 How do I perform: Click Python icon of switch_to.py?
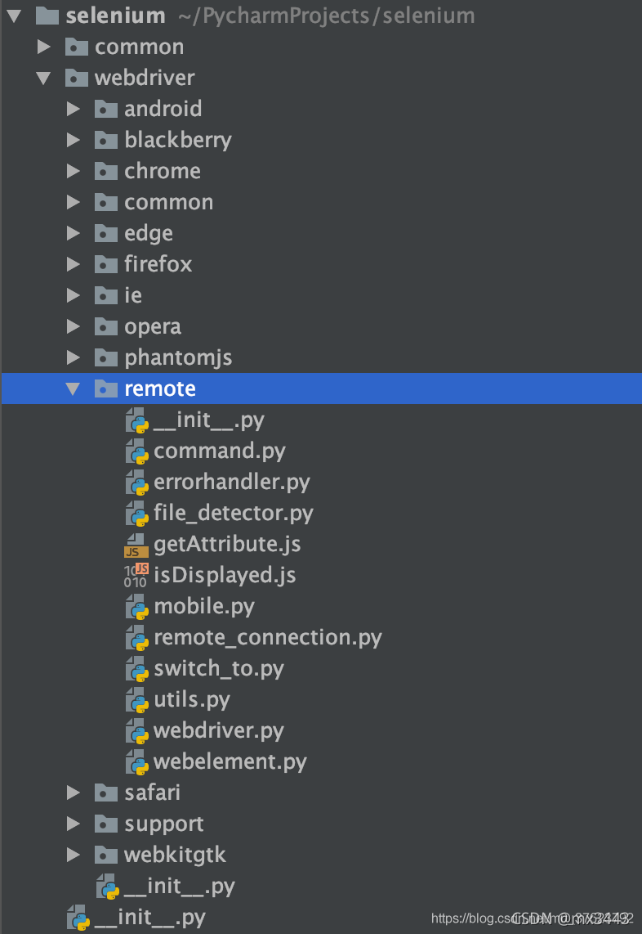pyautogui.click(x=137, y=669)
